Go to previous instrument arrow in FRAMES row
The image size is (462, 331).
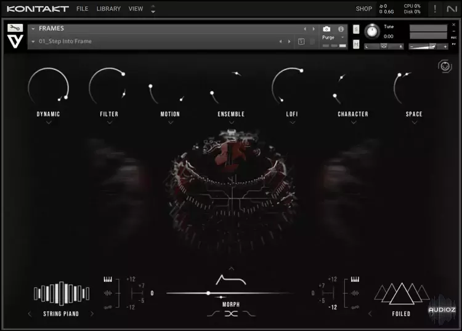click(305, 29)
